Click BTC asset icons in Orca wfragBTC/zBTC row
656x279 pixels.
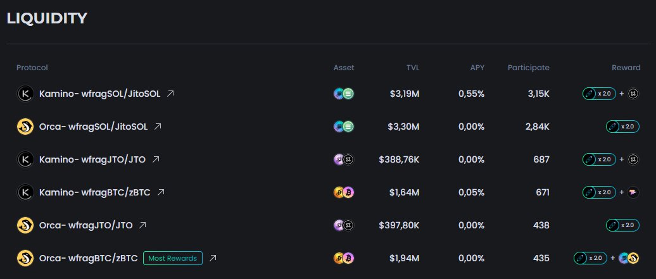coord(344,258)
